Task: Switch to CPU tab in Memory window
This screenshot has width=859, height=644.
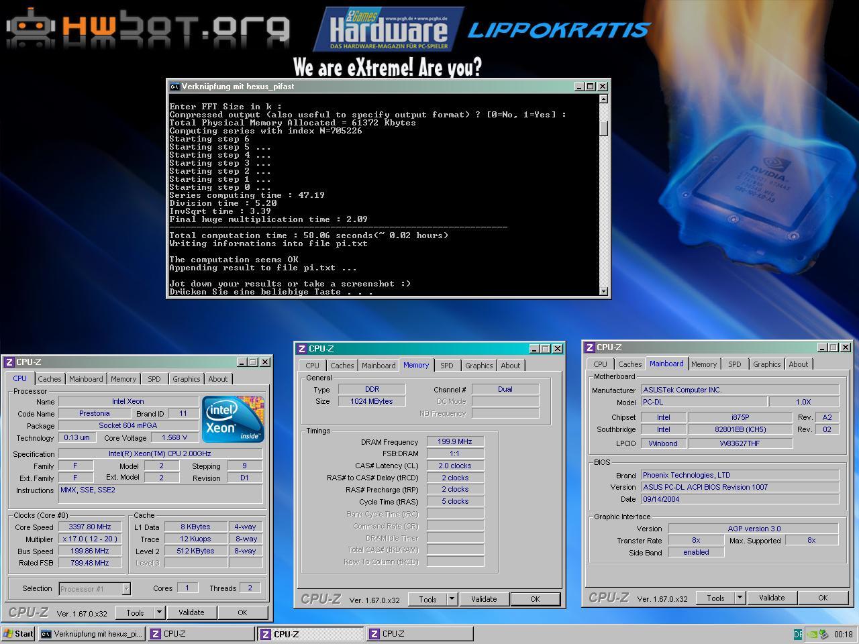Action: [x=313, y=366]
